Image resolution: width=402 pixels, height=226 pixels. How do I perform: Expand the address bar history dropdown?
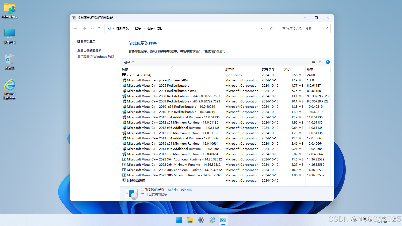coord(262,29)
